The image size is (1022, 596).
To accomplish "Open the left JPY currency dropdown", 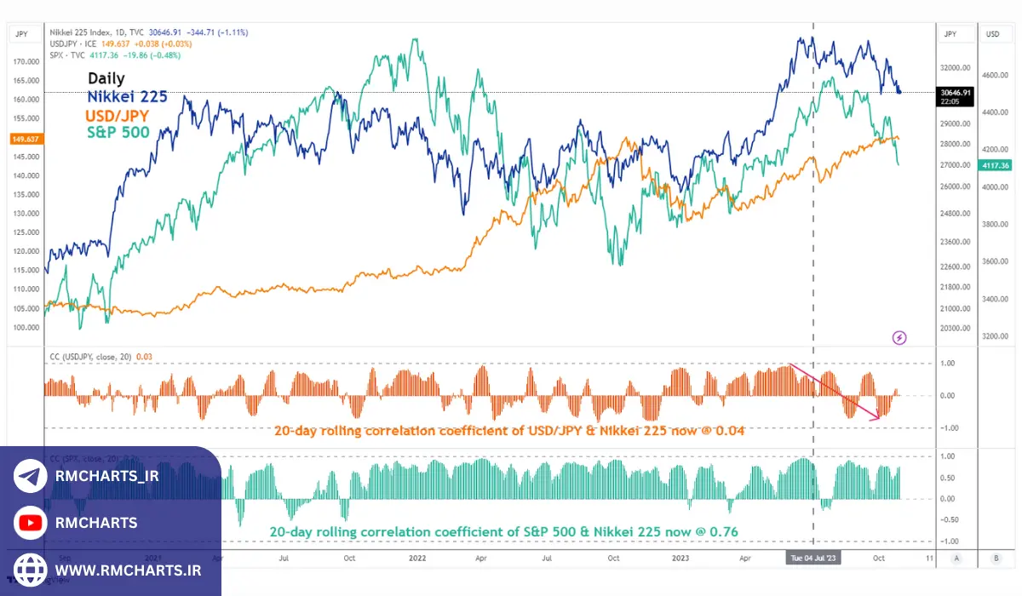I will coord(21,34).
